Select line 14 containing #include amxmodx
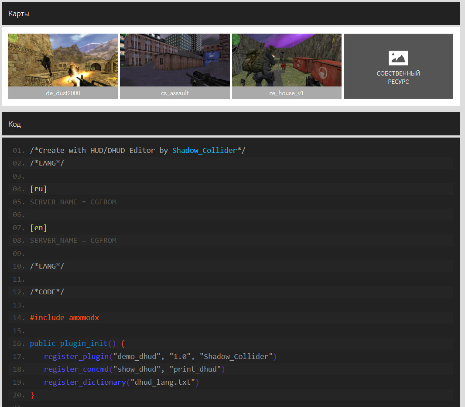 65,317
